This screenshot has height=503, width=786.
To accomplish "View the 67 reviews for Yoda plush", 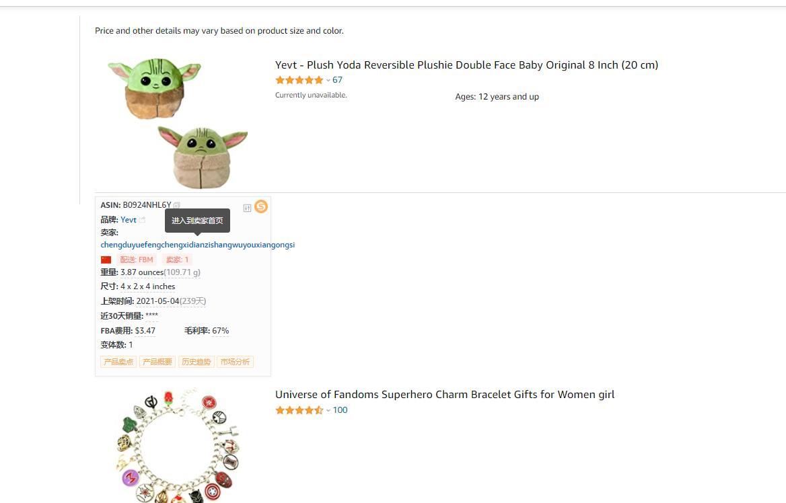I will (337, 80).
